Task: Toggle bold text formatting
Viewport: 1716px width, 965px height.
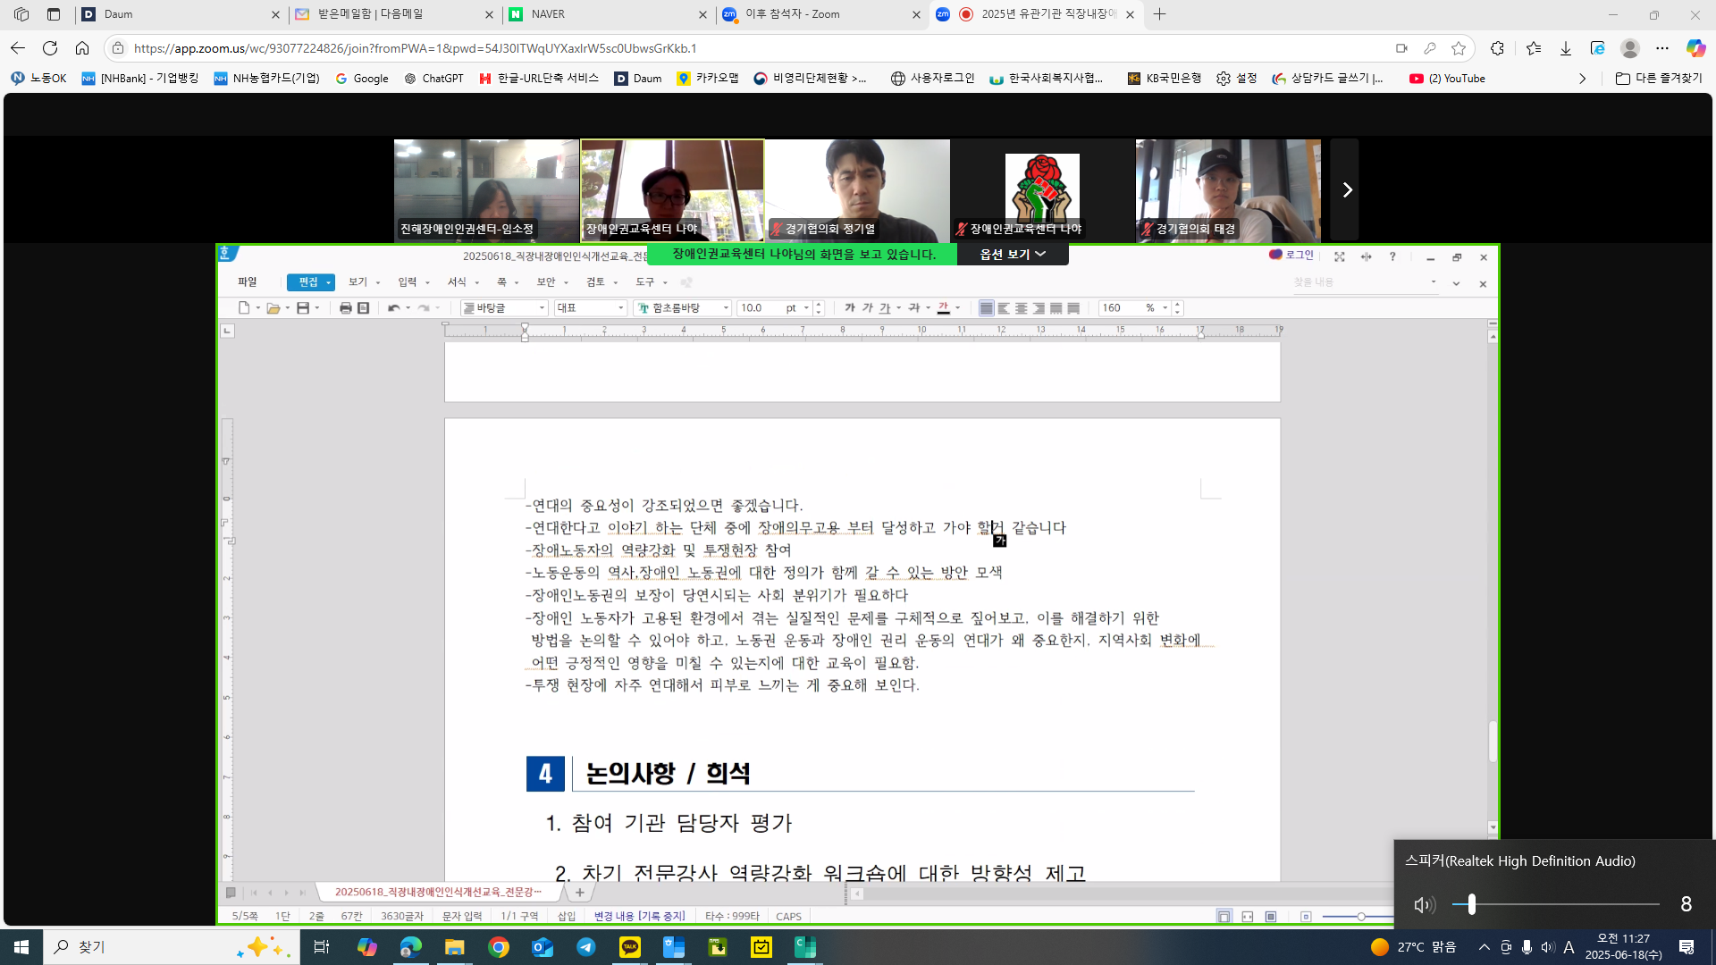Action: (849, 308)
